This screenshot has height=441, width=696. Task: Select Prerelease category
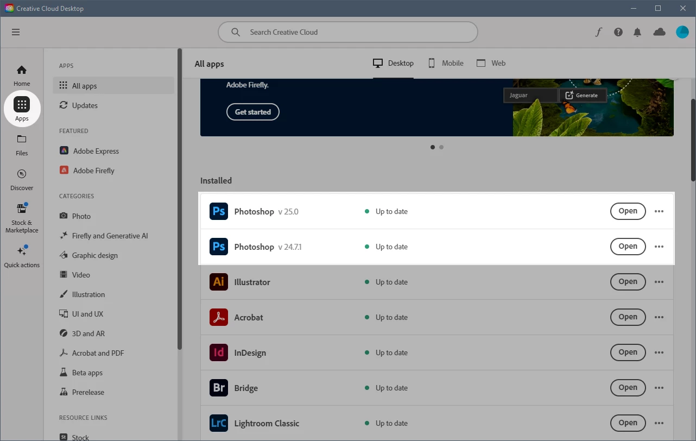click(x=113, y=392)
